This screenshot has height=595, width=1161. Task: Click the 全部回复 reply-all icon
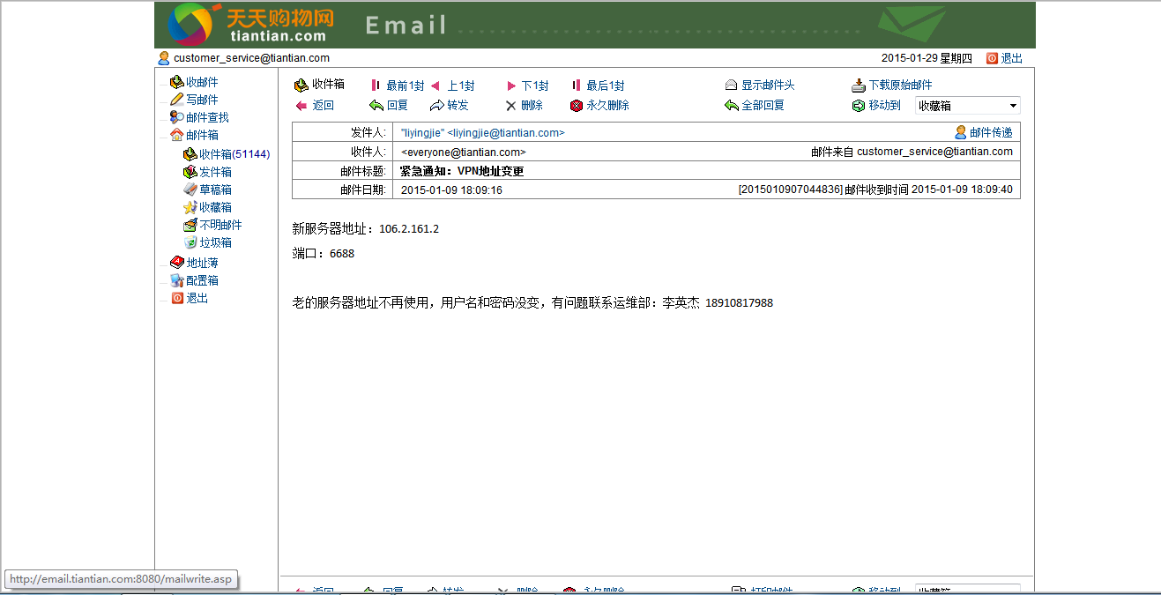coord(732,106)
